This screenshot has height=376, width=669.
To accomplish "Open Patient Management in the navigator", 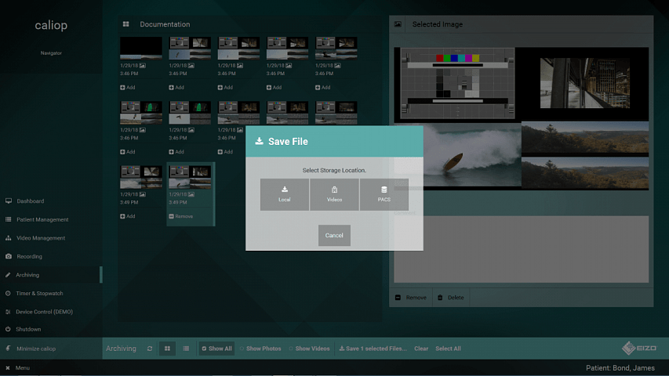I will pyautogui.click(x=42, y=219).
